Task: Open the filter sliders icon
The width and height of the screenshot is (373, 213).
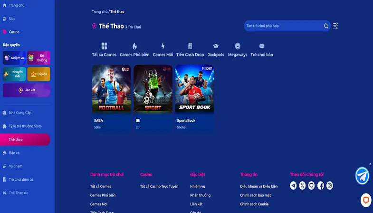Action: click(x=335, y=26)
